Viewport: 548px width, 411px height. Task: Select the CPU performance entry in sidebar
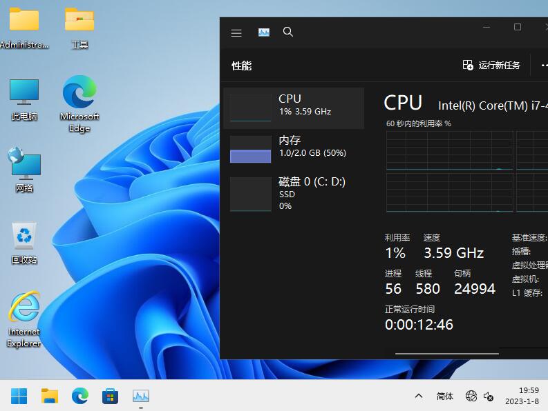[x=294, y=108]
